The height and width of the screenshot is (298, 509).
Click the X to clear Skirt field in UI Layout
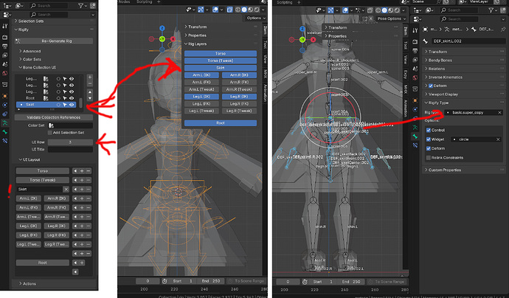click(x=66, y=190)
